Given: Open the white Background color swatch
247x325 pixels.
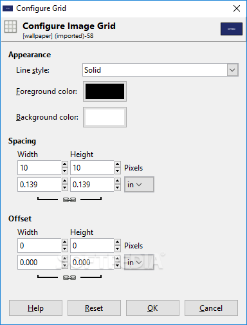Looking at the screenshot, I should pos(105,117).
